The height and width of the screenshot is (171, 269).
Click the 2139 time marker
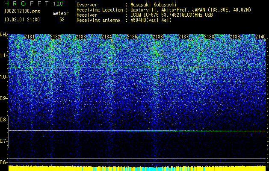tap(235, 37)
